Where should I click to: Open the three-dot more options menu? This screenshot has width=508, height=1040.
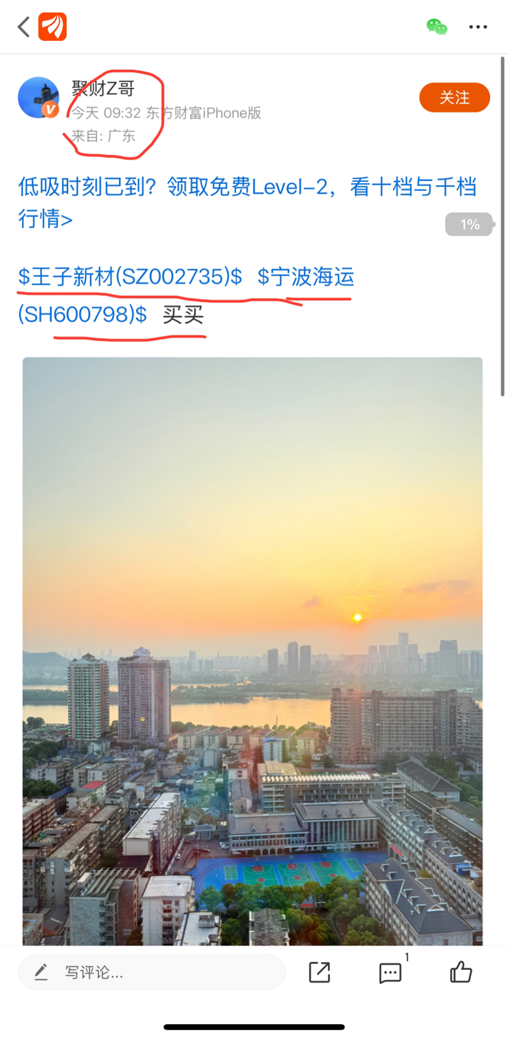click(478, 27)
